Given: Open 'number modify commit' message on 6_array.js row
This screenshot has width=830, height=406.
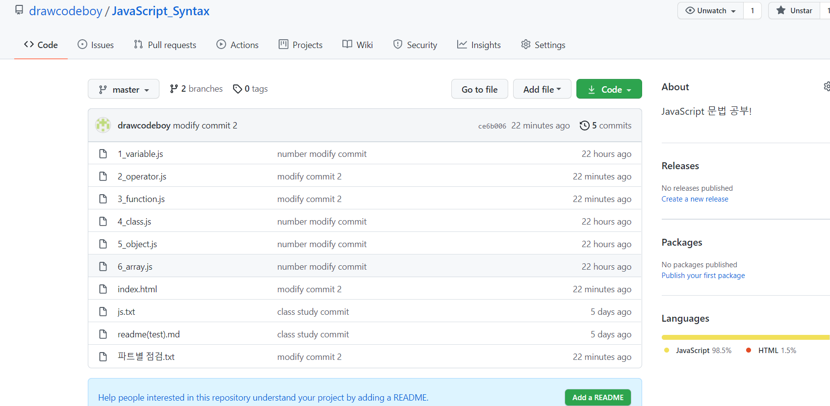Looking at the screenshot, I should 322,267.
